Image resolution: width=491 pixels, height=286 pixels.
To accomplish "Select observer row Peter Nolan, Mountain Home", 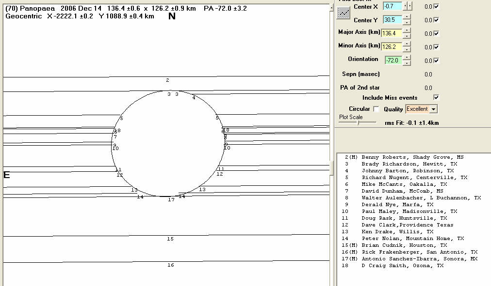I will coord(403,238).
